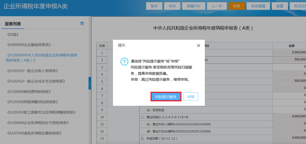306x144 pixels.
Task: Click the text 加：营业外收入 row
Action: point(179,124)
